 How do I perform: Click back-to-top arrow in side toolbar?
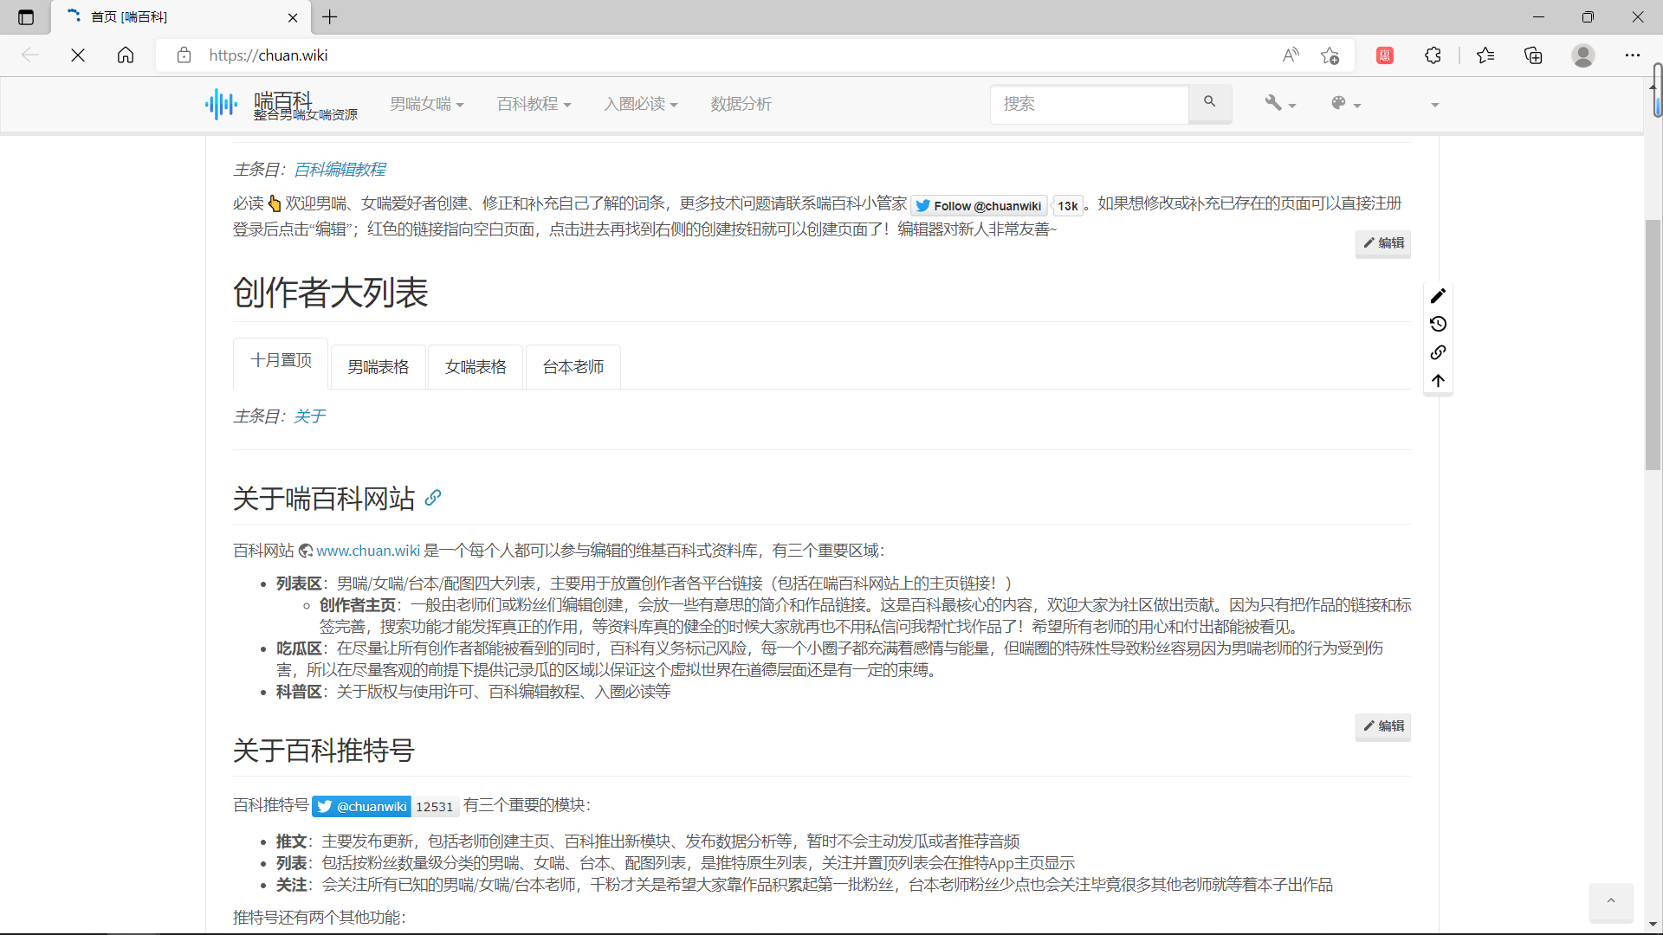pos(1438,381)
